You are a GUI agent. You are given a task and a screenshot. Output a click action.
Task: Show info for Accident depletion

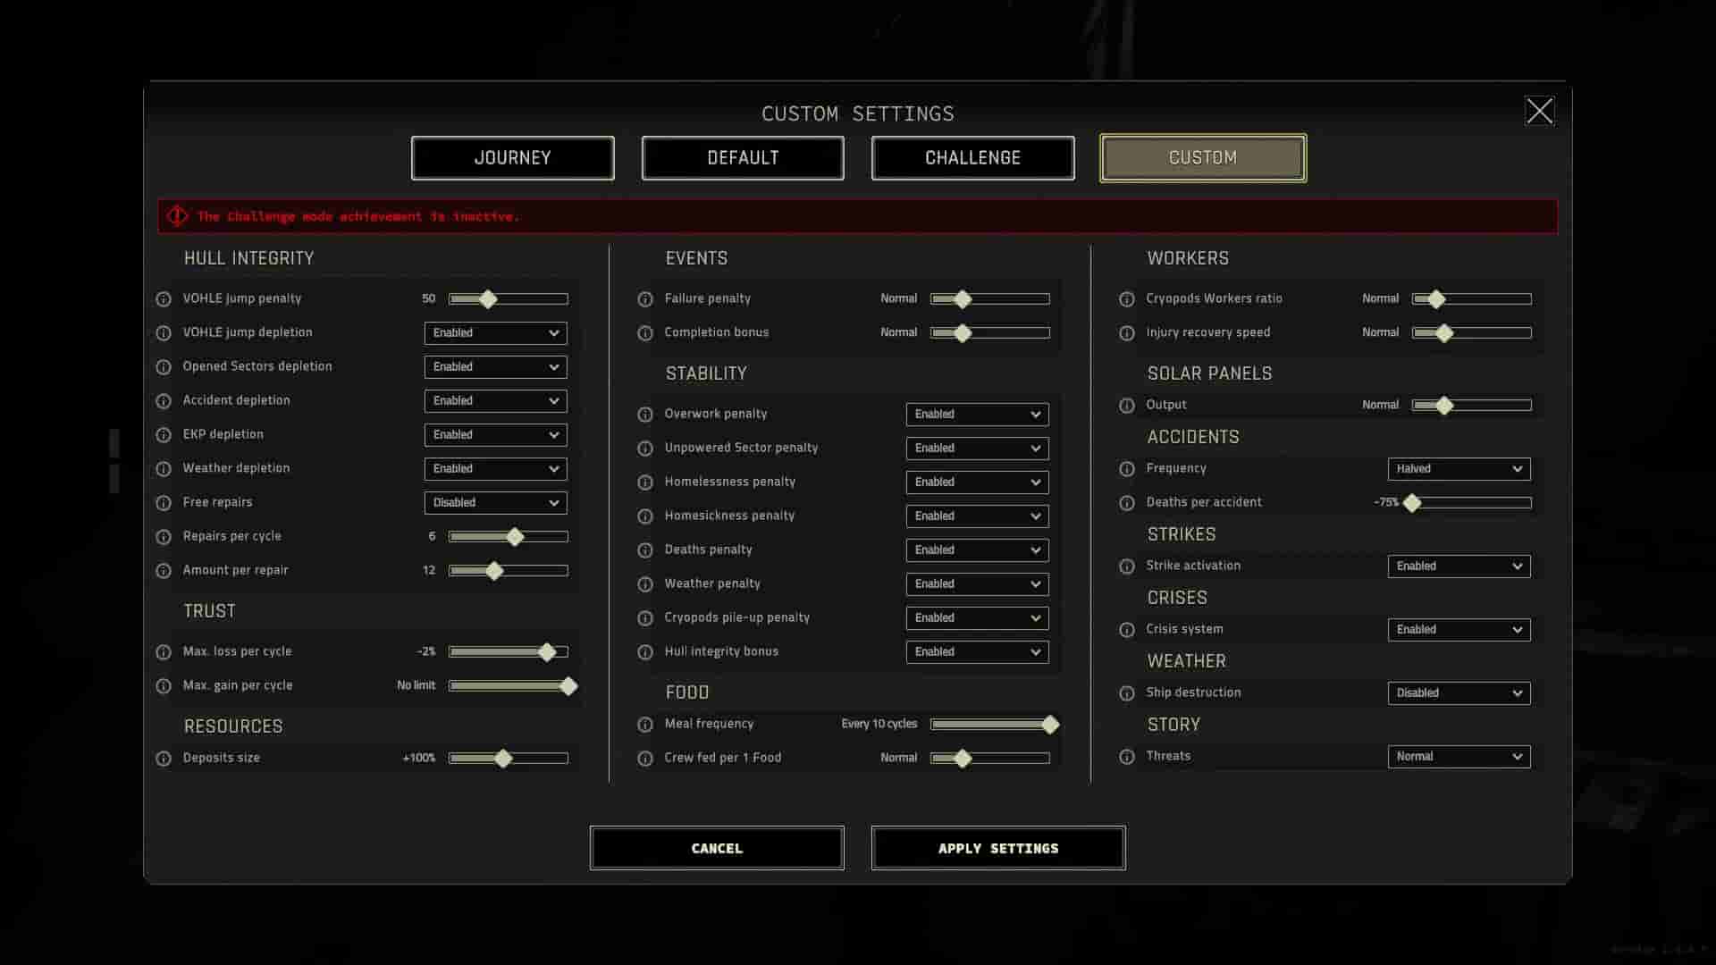(x=164, y=401)
